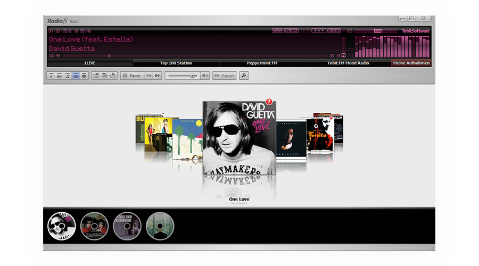The width and height of the screenshot is (479, 266).
Task: Open the music note track list view
Action: tap(68, 76)
